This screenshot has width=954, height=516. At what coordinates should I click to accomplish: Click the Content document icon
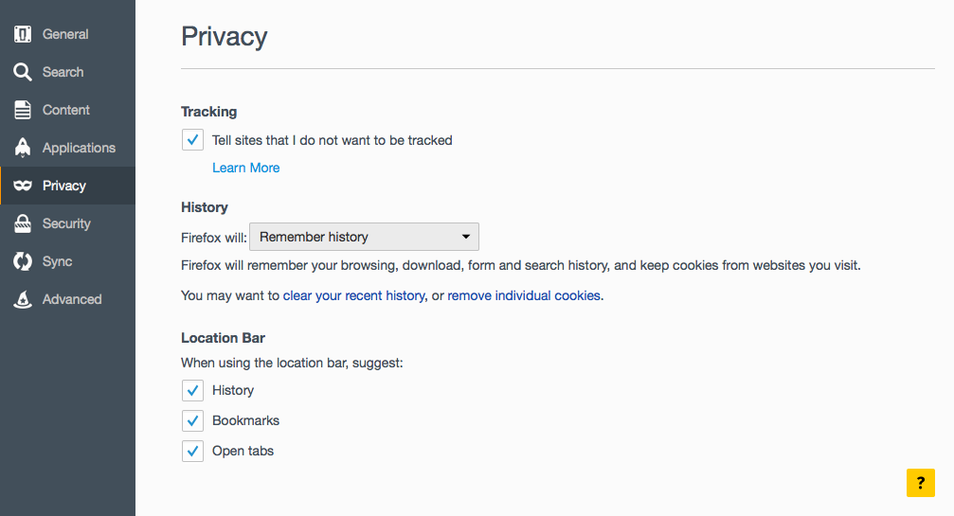23,110
